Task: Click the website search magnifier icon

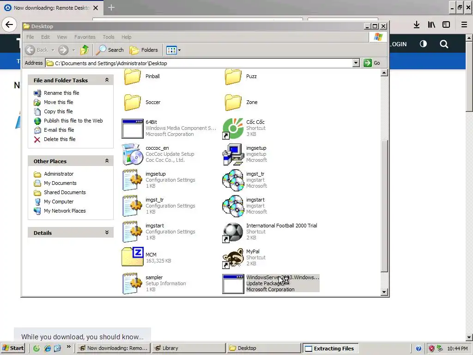Action: [x=444, y=44]
